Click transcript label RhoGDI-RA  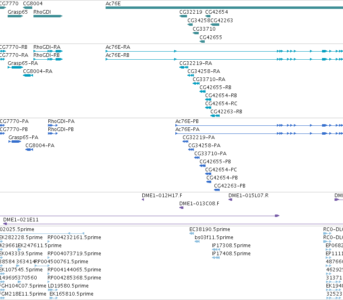(47, 47)
